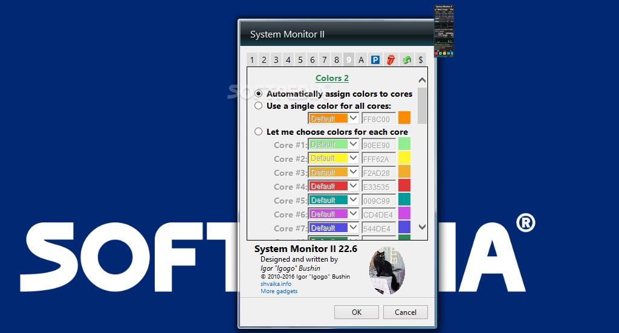Click the blue Core #7 swatch
This screenshot has height=333, width=619.
pyautogui.click(x=404, y=227)
